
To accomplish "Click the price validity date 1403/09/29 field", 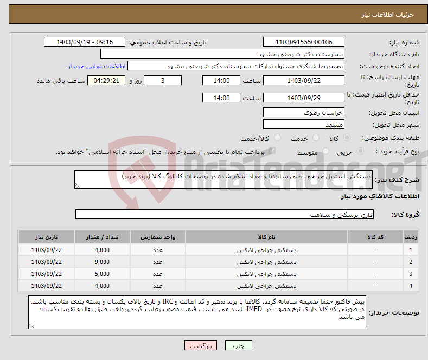I will click(x=304, y=98).
